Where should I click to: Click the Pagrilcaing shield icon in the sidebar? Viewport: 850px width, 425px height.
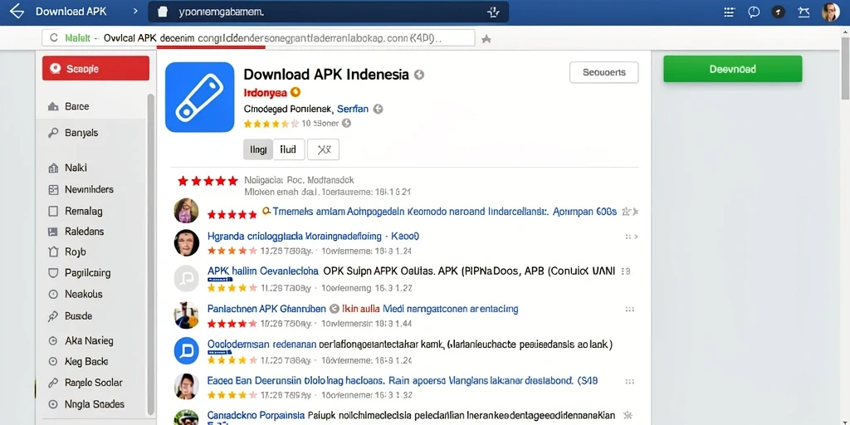(x=53, y=273)
